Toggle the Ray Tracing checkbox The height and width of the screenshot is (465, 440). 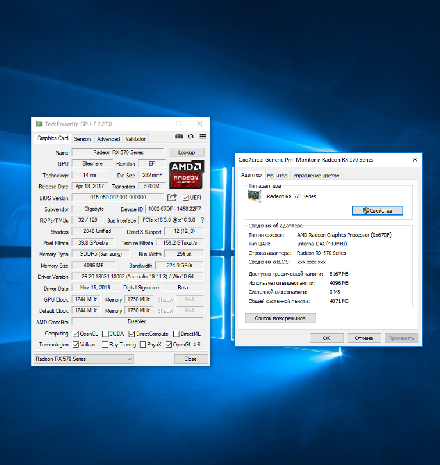tap(105, 345)
